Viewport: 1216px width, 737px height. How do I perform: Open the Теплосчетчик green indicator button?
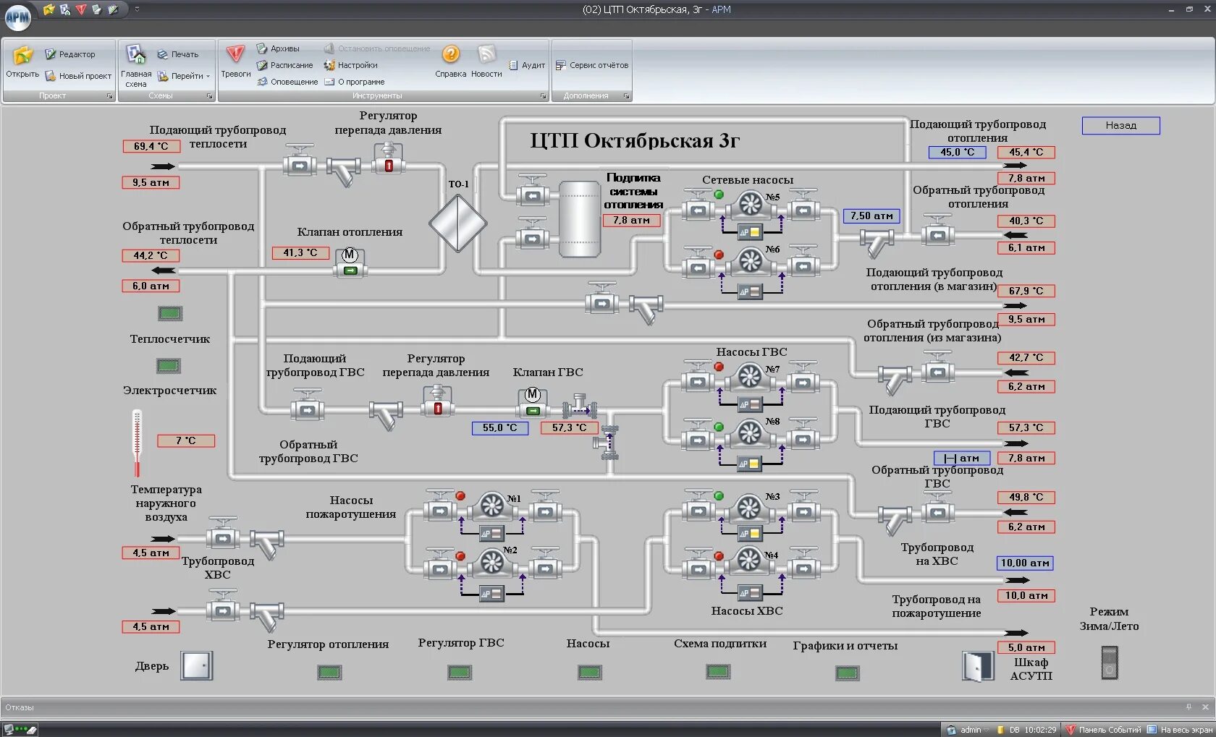[170, 313]
